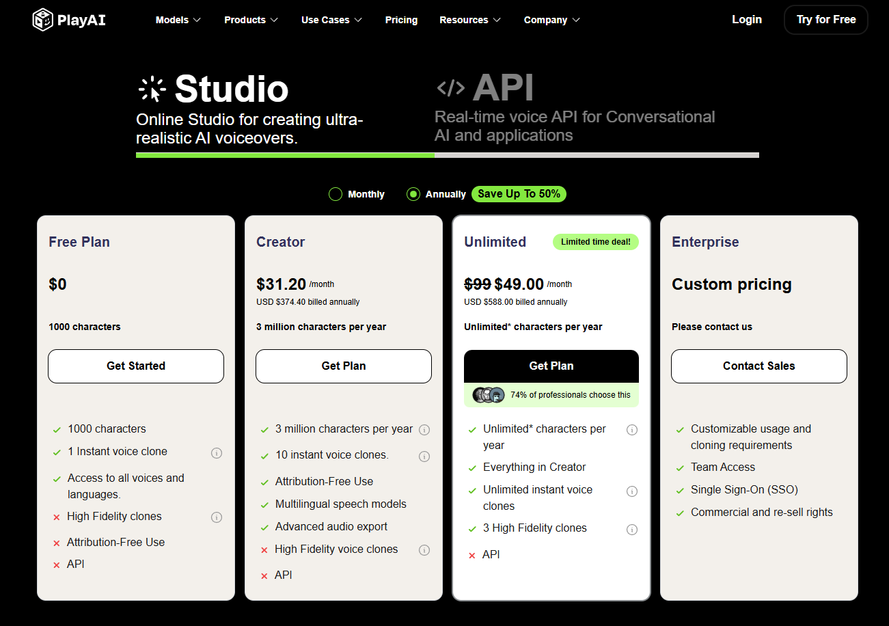Click the Studio cursor sparkle icon
Image resolution: width=889 pixels, height=626 pixels.
[152, 90]
